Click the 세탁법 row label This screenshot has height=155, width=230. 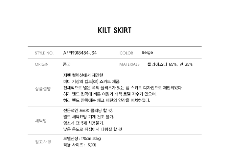coord(41,121)
